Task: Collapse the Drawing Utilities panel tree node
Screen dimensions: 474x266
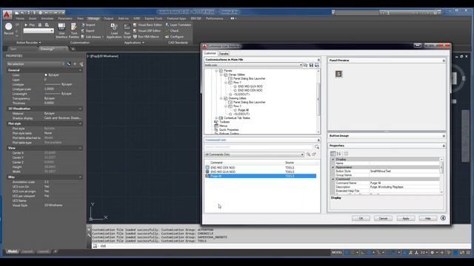Action: pos(221,98)
